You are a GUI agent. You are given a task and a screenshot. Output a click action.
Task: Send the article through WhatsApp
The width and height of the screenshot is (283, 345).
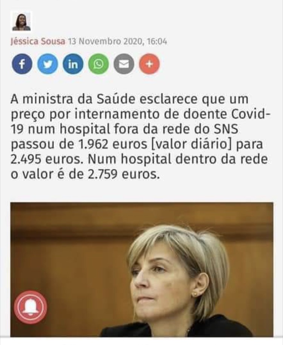point(98,64)
